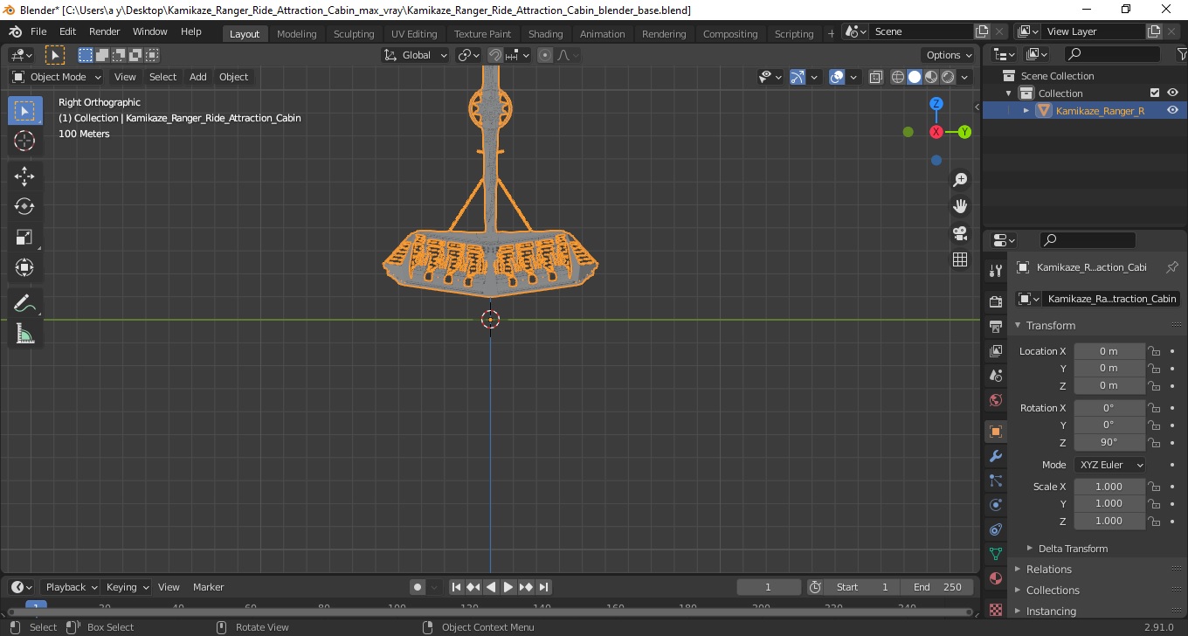Viewport: 1188px width, 636px height.
Task: Open the rotation Mode XYZ Euler dropdown
Action: 1109,465
